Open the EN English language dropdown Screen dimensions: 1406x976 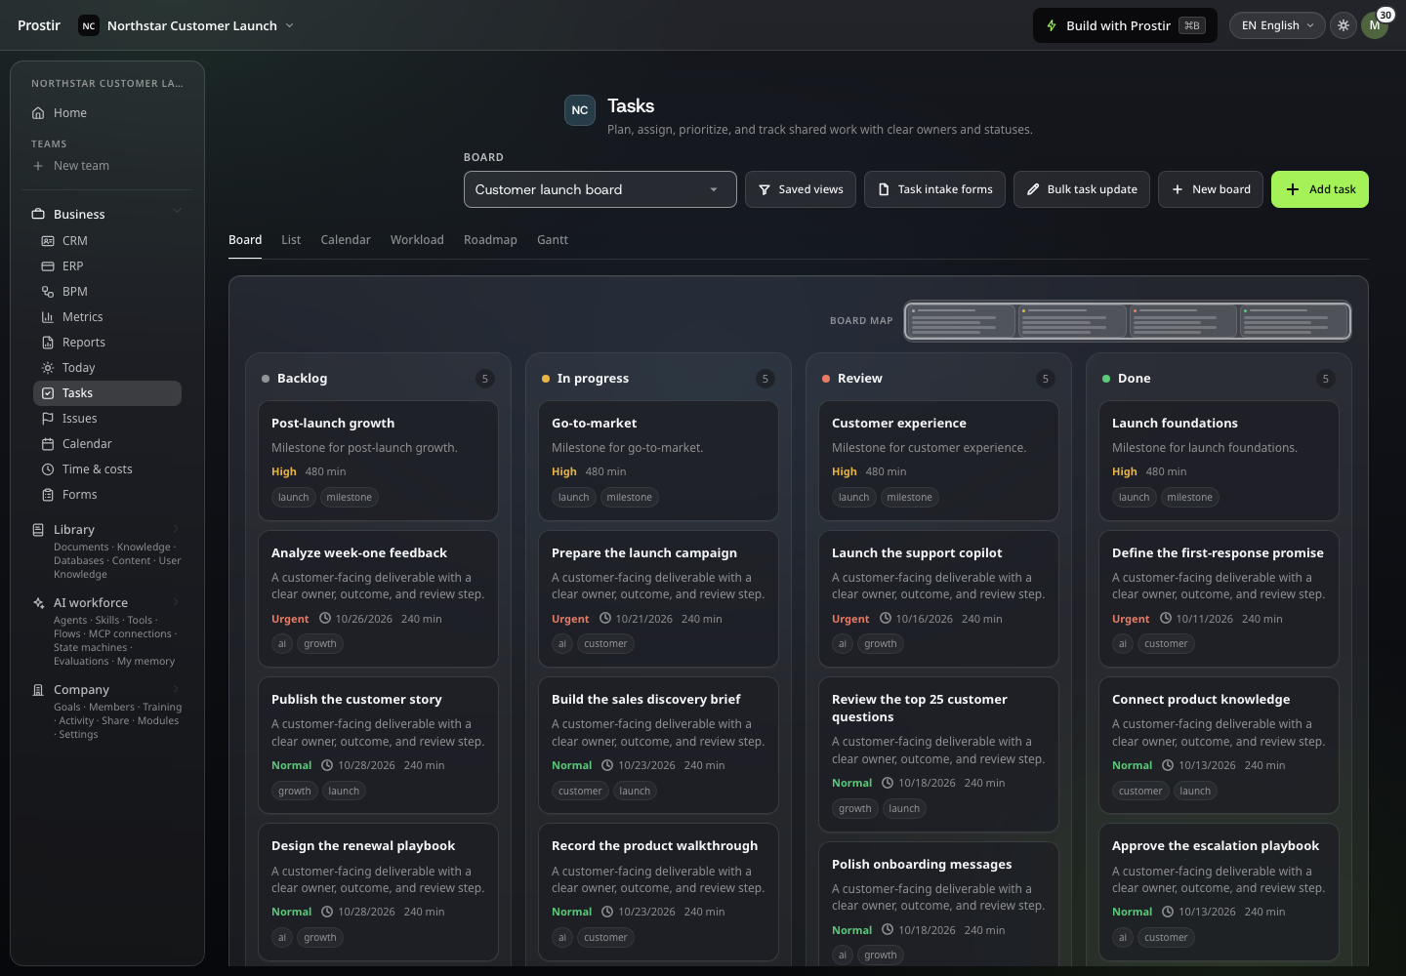pos(1277,25)
